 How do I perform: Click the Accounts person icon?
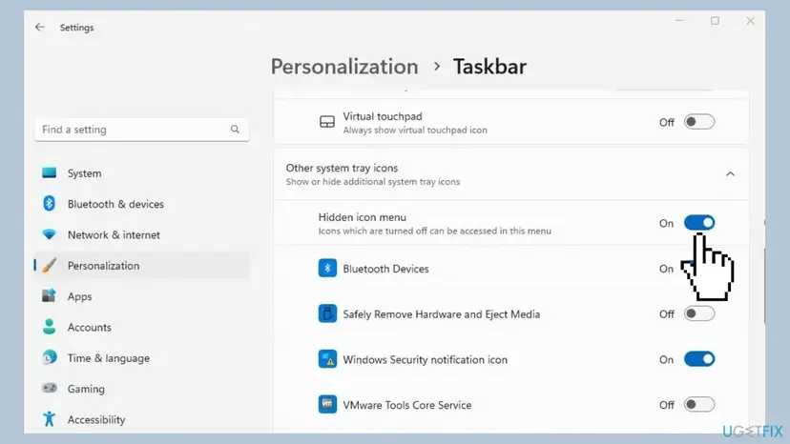coord(50,327)
